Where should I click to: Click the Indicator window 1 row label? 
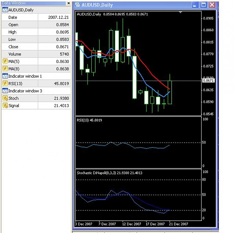(x=25, y=76)
